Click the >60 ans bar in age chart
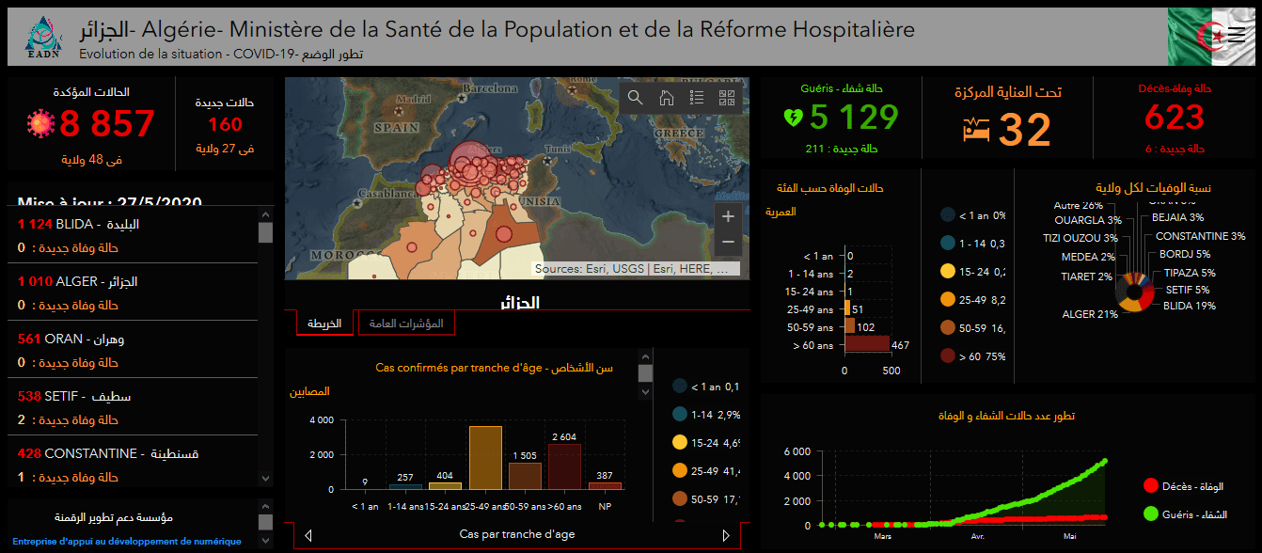 coord(564,466)
